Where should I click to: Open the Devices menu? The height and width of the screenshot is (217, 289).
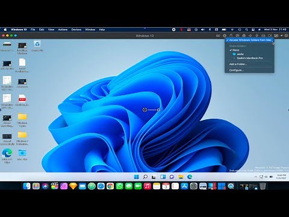(76, 30)
